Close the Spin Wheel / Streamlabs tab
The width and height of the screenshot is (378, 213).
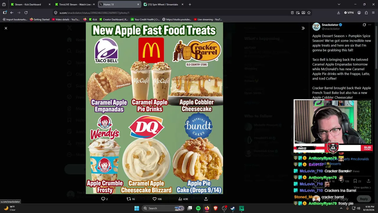tap(182, 4)
